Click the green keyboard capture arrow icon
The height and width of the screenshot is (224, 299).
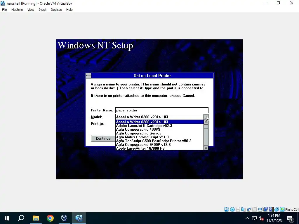click(282, 209)
